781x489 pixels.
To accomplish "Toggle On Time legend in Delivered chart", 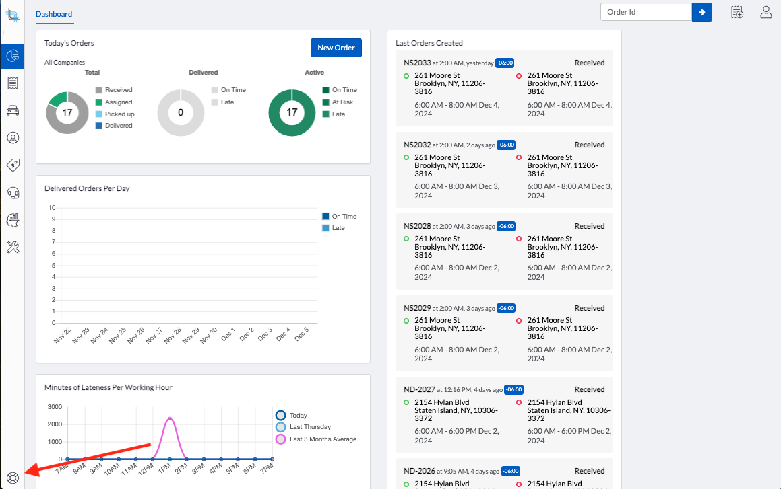I will (x=228, y=90).
